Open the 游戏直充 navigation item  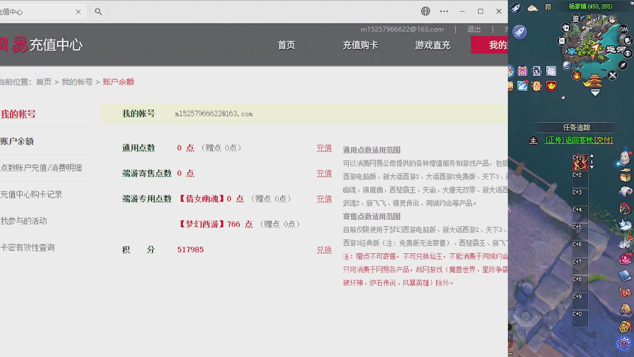click(x=433, y=45)
